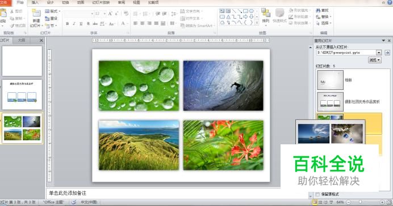This screenshot has width=393, height=206.
Task: Click the 重设 reset slide button
Action: [x=51, y=19]
